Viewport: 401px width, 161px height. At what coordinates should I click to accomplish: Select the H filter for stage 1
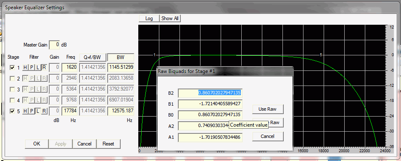(25, 68)
